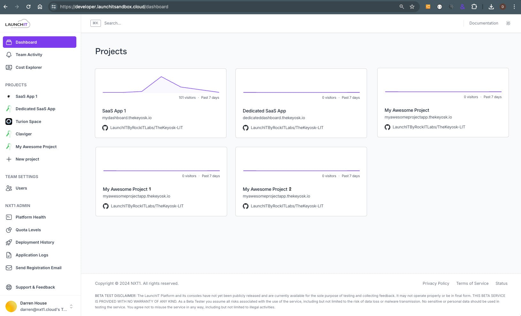Viewport: 521px width, 316px height.
Task: Open Support & Feedback lifebuoy icon
Action: click(x=9, y=287)
